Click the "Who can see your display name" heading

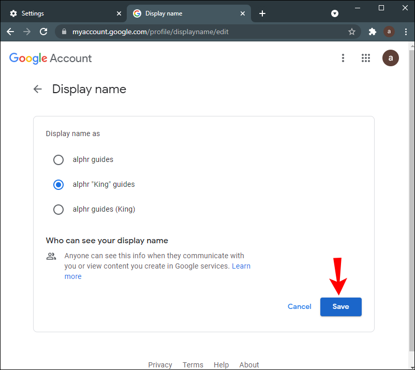[107, 240]
